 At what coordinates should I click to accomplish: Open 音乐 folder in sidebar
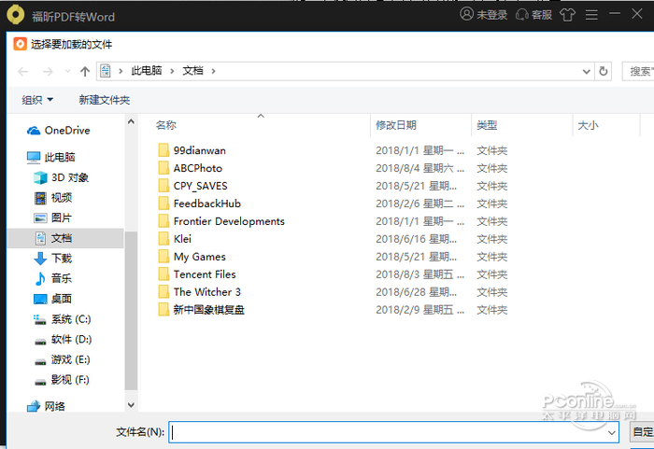click(53, 278)
